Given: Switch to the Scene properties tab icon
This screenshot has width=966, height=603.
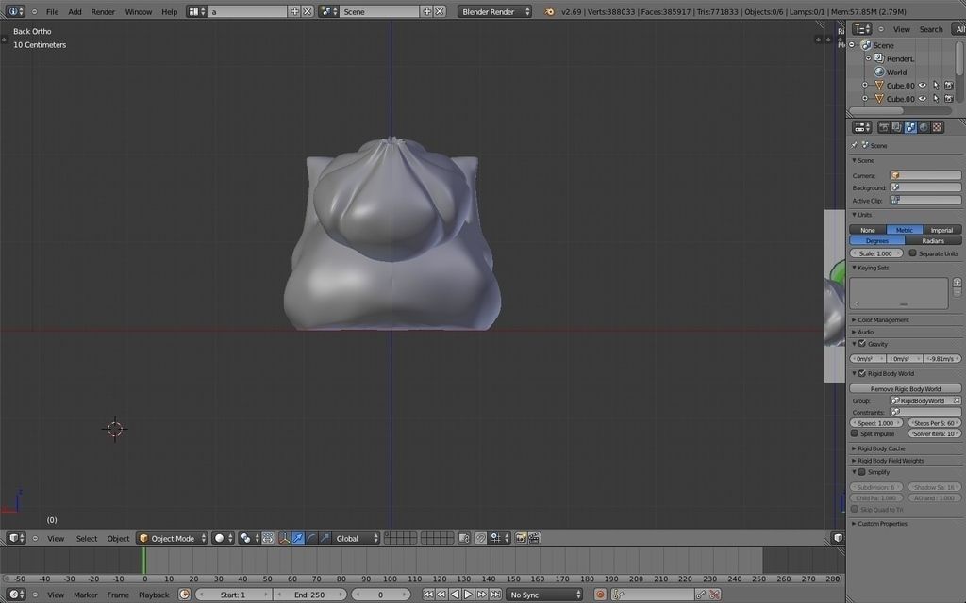Looking at the screenshot, I should coord(910,127).
